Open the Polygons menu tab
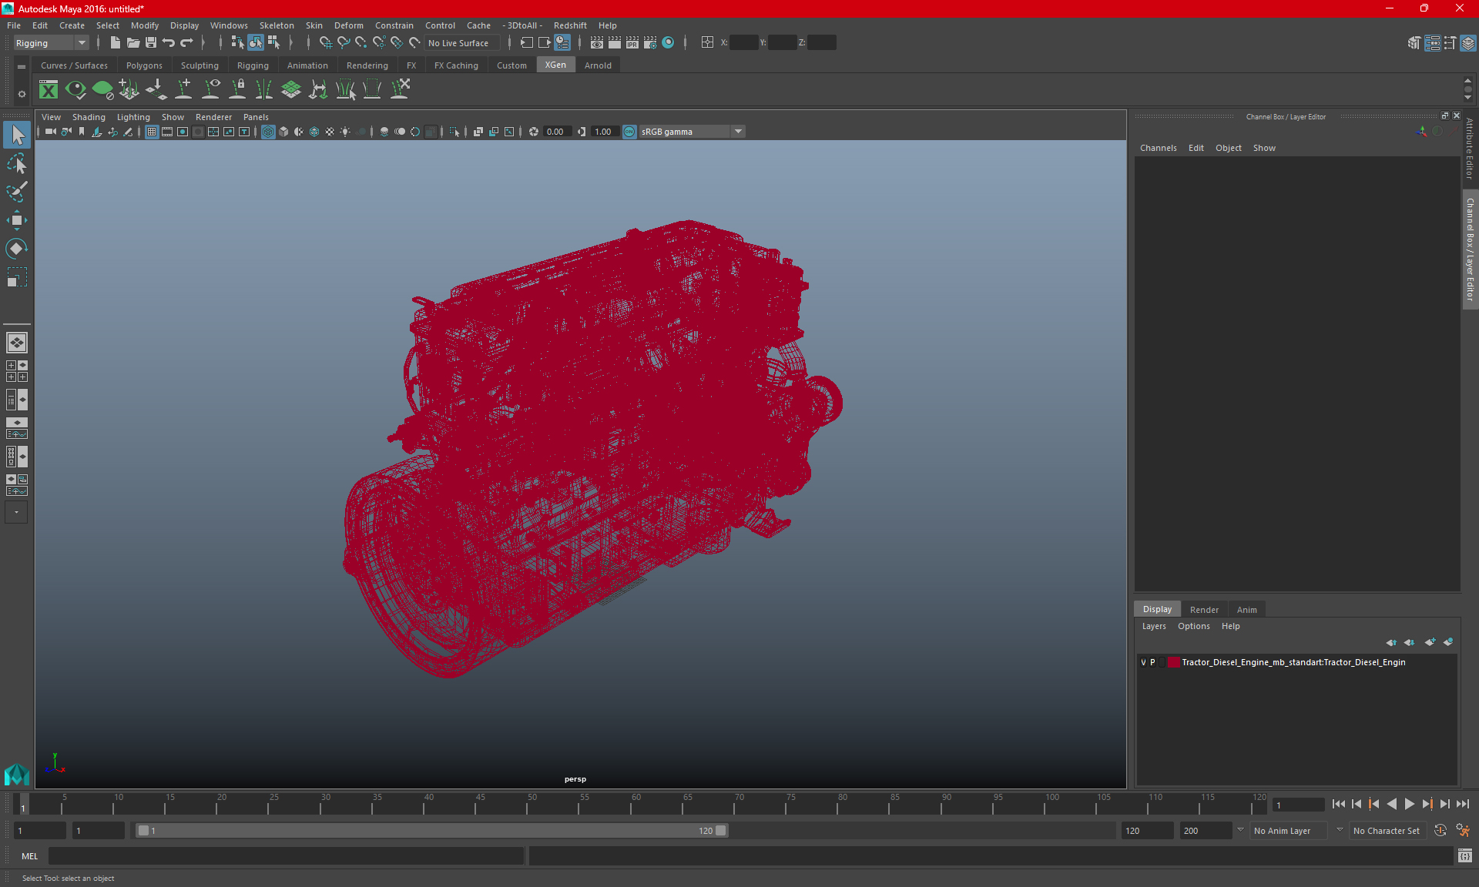1479x887 pixels. coord(144,65)
